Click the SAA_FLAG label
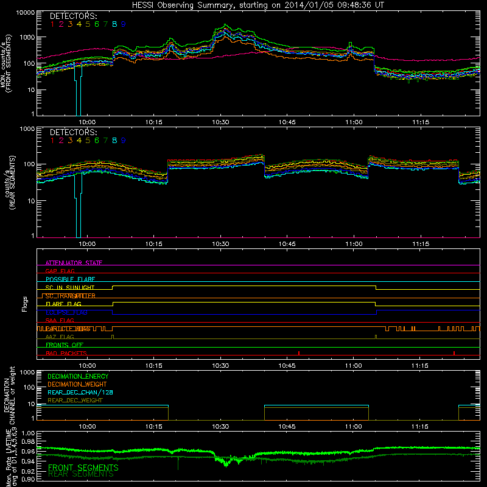Screen dimensions: 487x487 (60, 320)
